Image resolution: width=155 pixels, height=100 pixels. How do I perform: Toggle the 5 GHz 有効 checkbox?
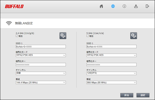[x=88, y=36]
